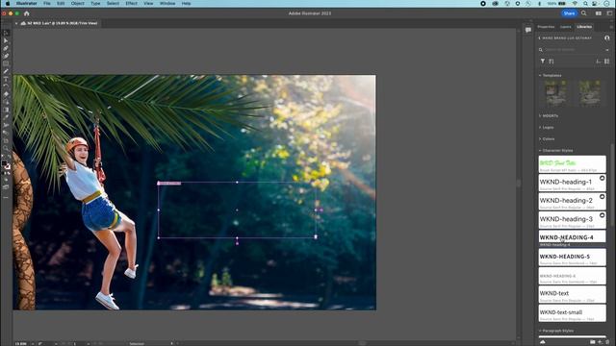This screenshot has height=346, width=616.
Task: Click the Stroke color box in toolbar
Action: (x=8, y=166)
